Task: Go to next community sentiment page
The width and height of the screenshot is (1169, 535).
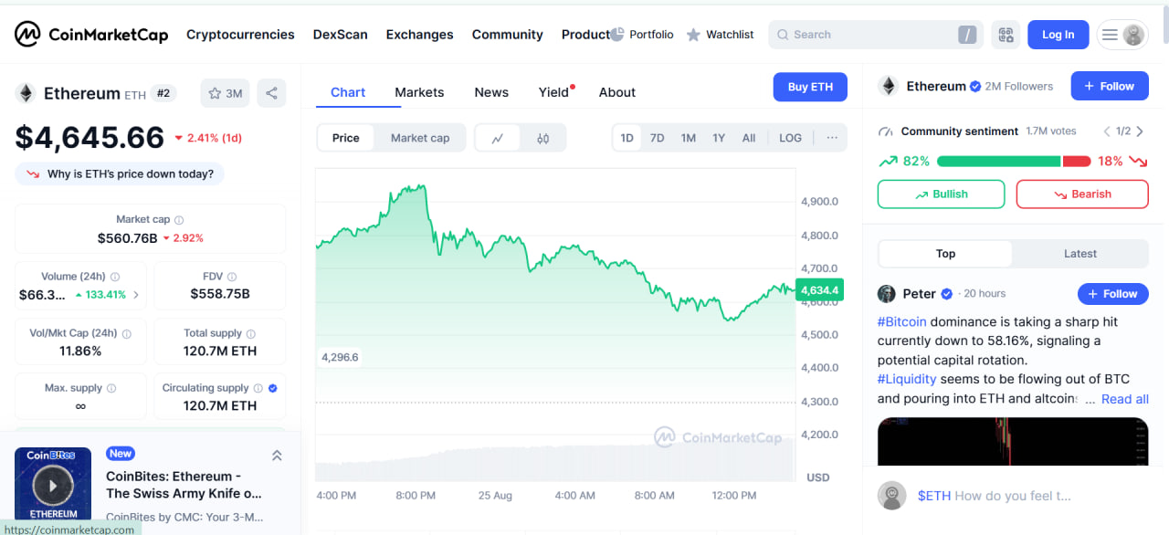Action: click(x=1140, y=131)
